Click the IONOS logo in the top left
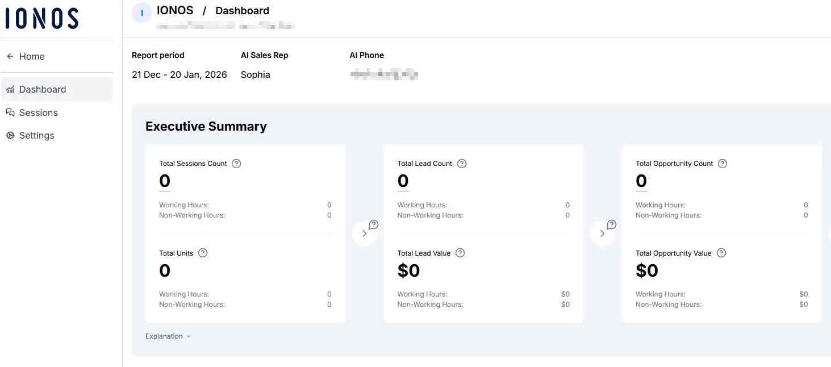Viewport: 831px width, 367px height. (41, 18)
